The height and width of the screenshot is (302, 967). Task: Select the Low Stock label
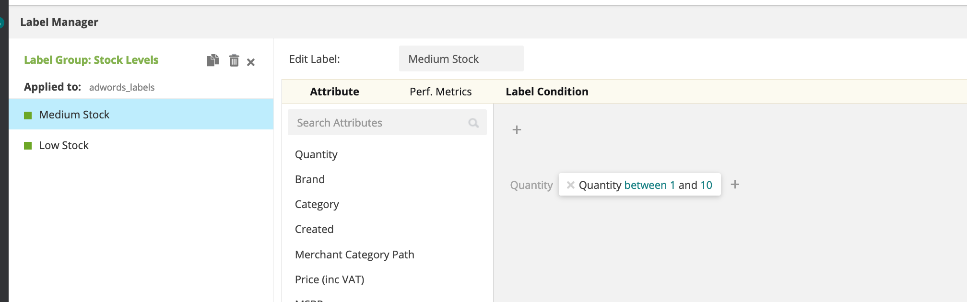[141, 145]
